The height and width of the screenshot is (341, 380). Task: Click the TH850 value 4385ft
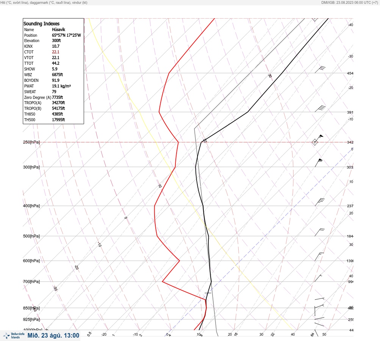click(58, 114)
